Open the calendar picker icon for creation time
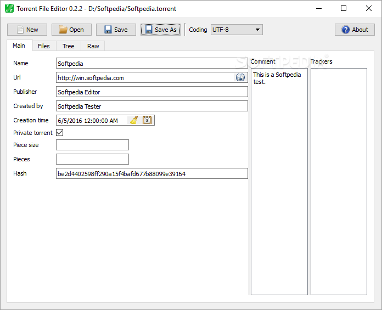 click(147, 120)
